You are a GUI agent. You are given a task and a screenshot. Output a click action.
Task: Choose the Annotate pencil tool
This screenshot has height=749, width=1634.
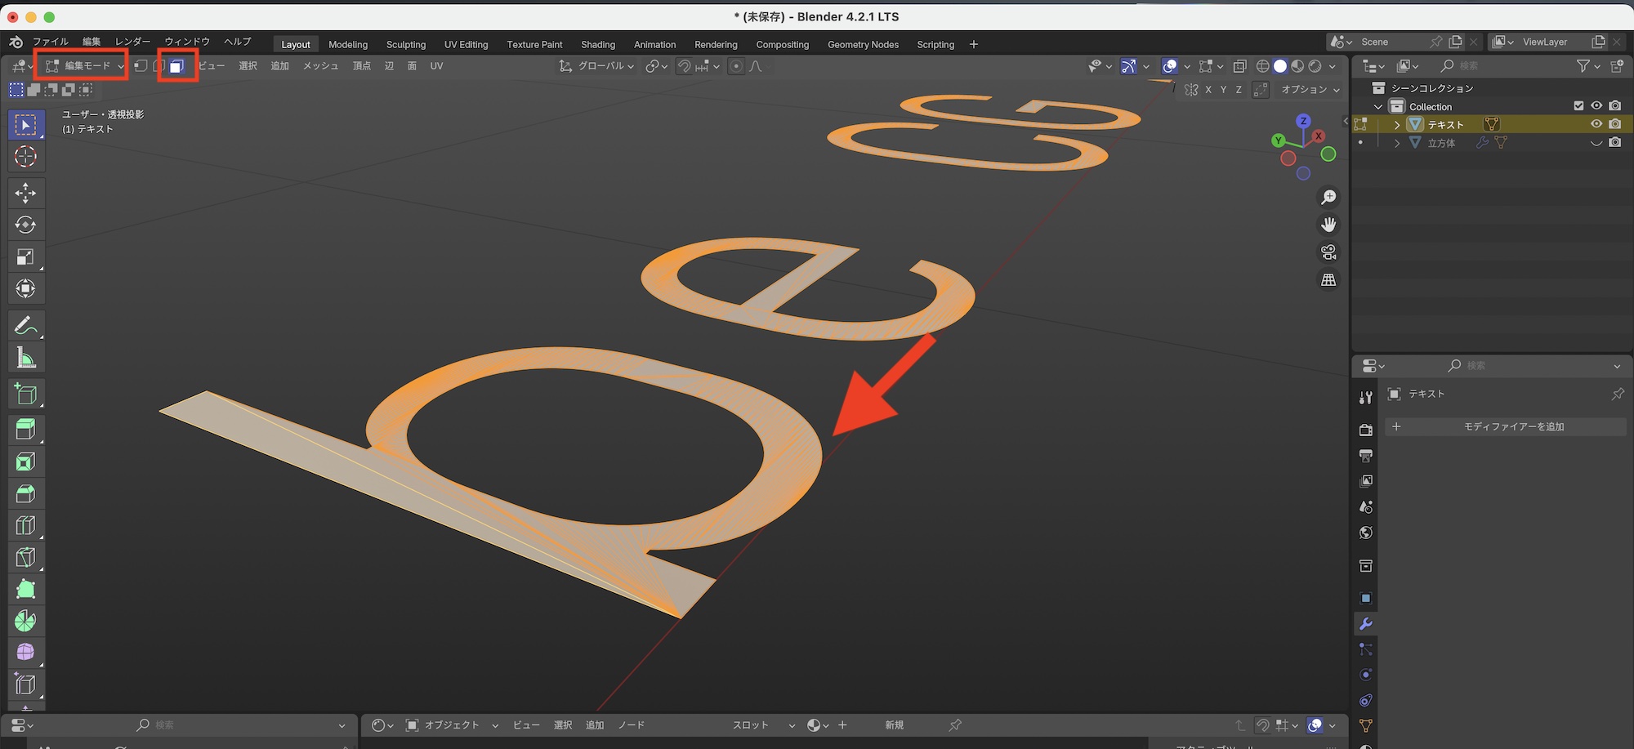(25, 326)
